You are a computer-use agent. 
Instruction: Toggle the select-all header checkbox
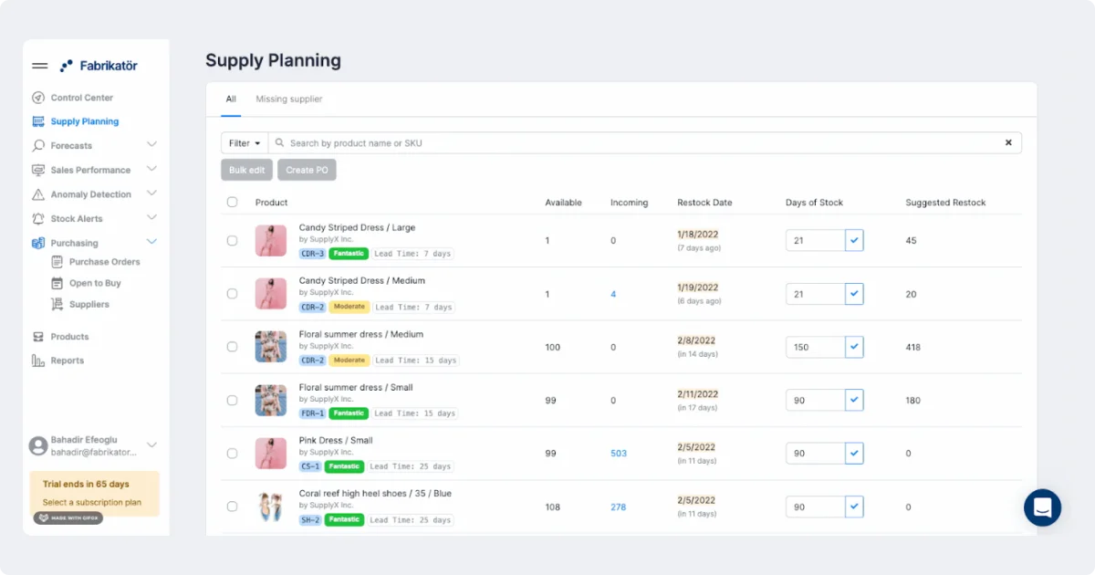point(232,203)
